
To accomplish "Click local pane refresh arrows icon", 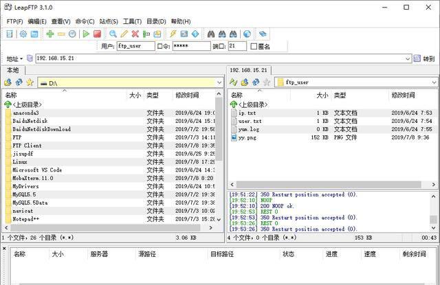I will 19,82.
